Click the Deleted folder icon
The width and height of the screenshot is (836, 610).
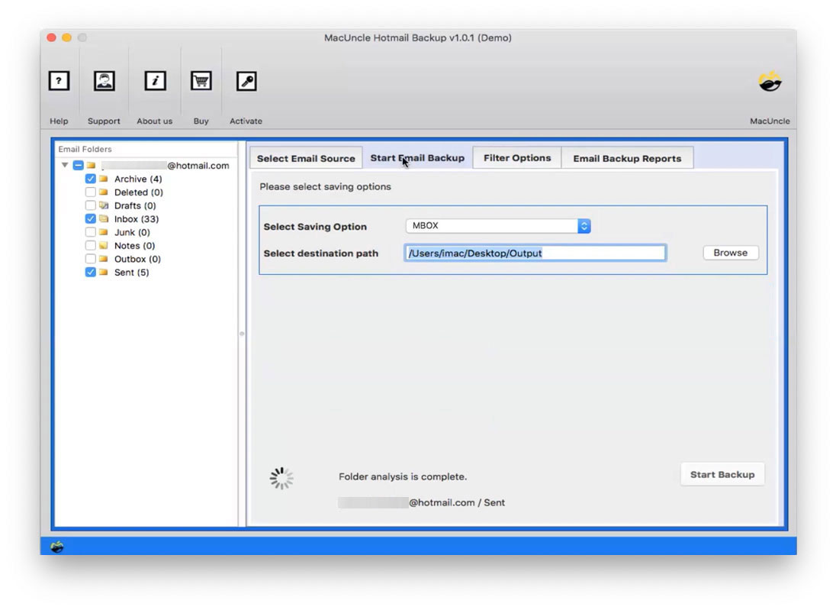(x=104, y=192)
